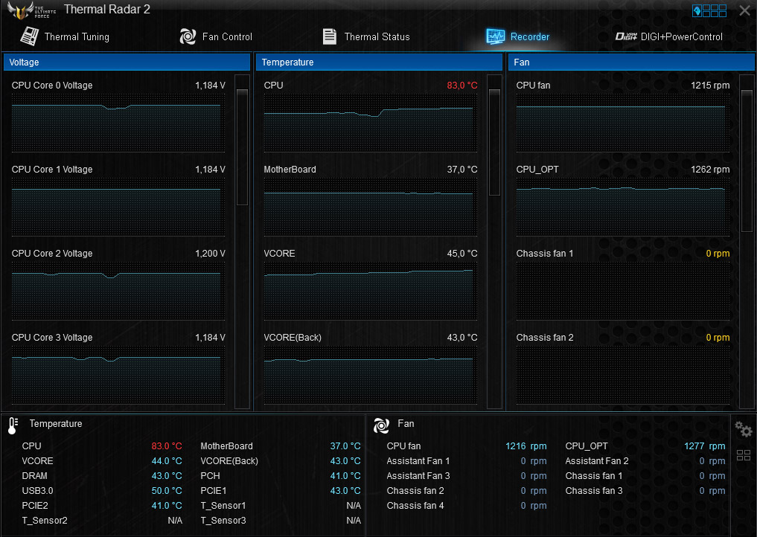
Task: Click the CPU_OPT fan graph
Action: (623, 207)
